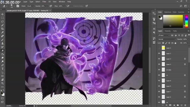This screenshot has width=190, height=107.
Task: Select the Magic Wand tool
Action: pos(2,25)
